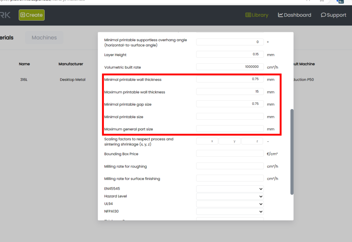
Task: Click the dialog vertical scrollbar thumb
Action: [292, 151]
